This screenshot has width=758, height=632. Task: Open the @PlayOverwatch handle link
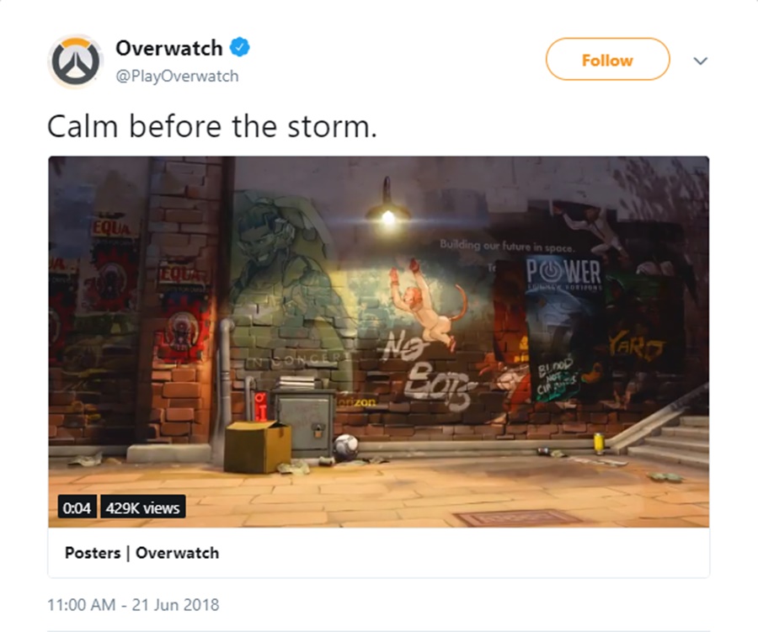click(x=177, y=76)
